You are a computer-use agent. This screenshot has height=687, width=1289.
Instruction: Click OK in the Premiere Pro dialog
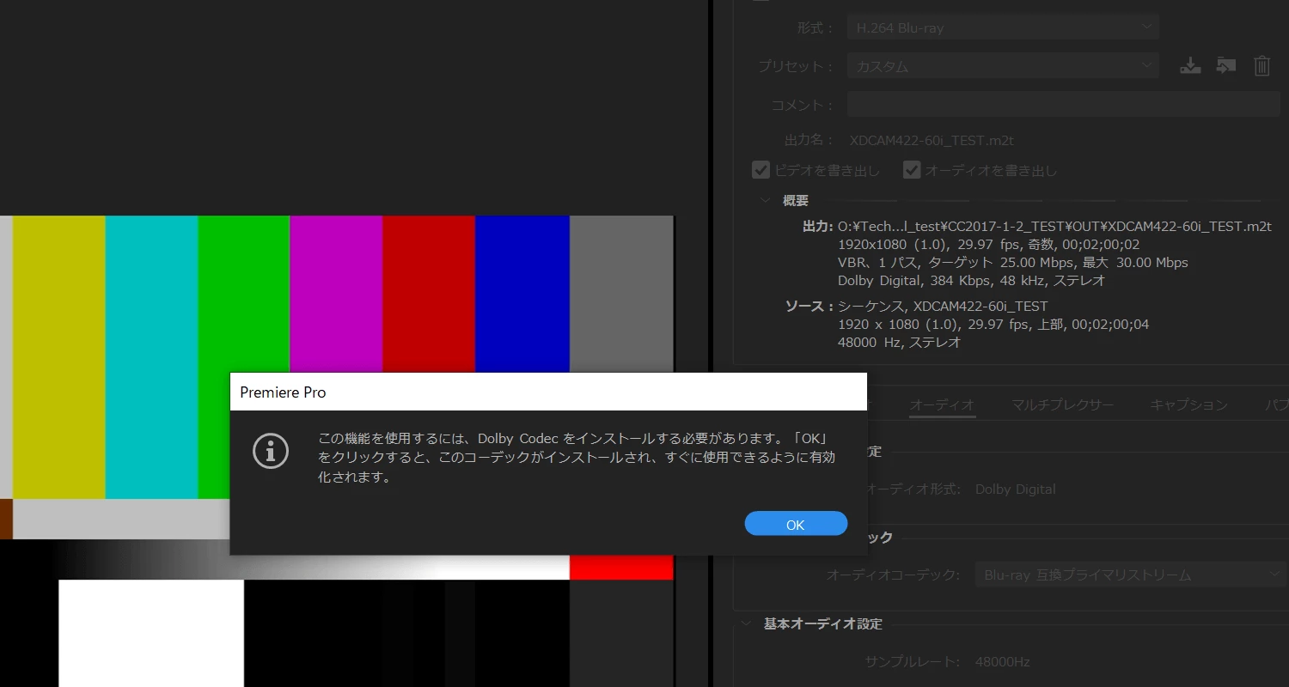tap(796, 524)
